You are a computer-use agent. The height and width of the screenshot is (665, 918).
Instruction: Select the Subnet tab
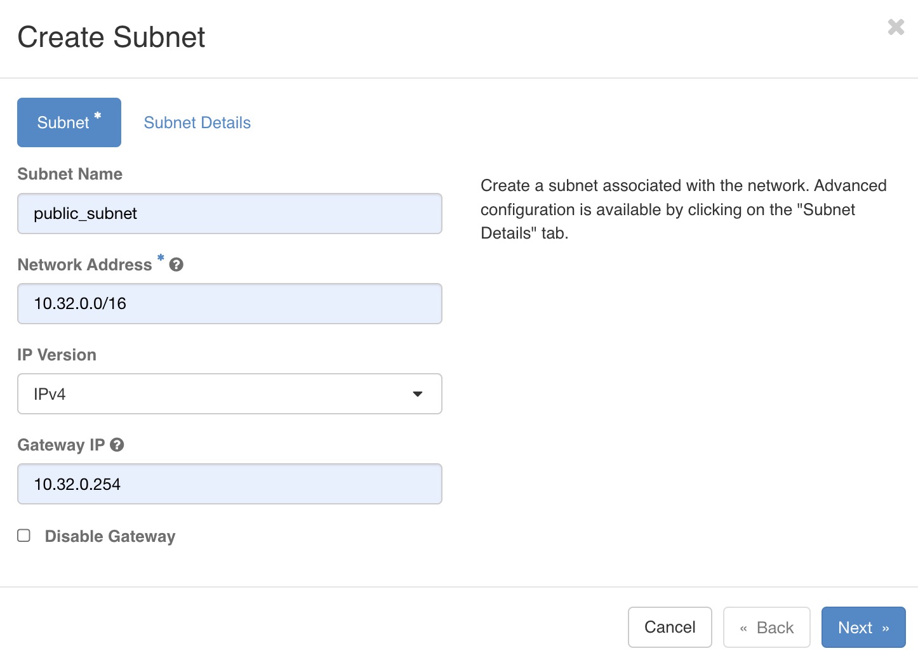(69, 122)
